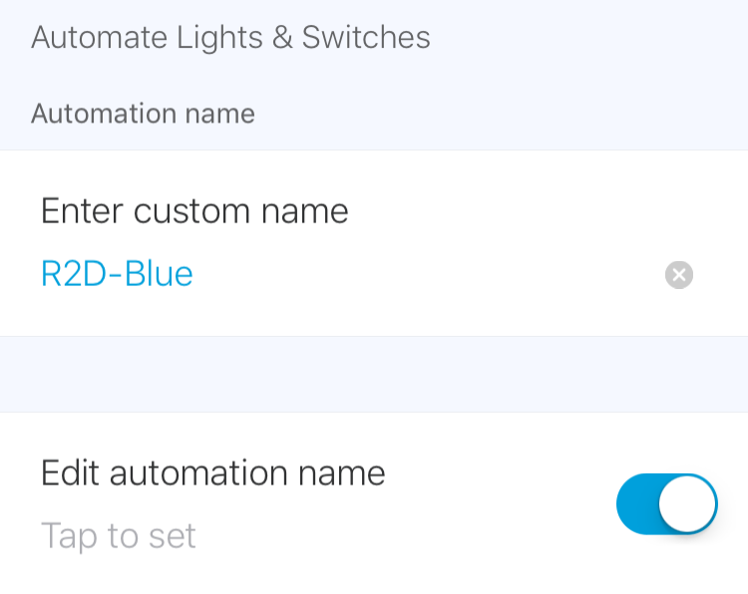Viewport: 748px width, 594px height.
Task: Click the blue portion of the enabled switch
Action: [x=637, y=503]
